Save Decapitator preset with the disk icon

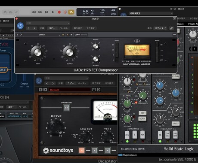pos(94,90)
